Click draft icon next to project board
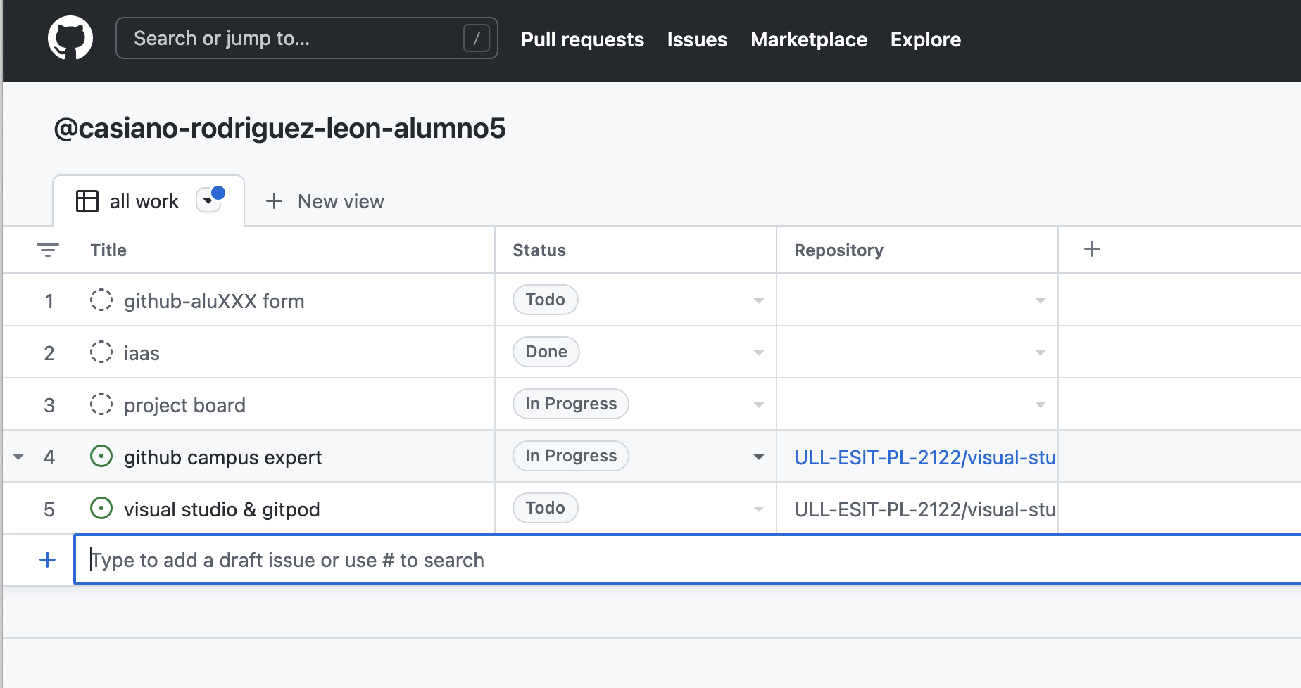 [x=101, y=404]
